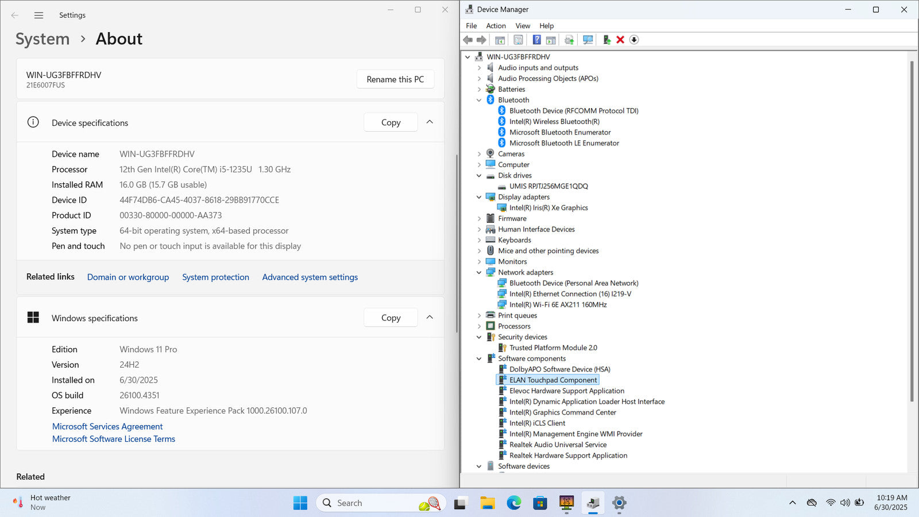919x517 pixels.
Task: Click the blue Help question mark icon
Action: click(536, 40)
